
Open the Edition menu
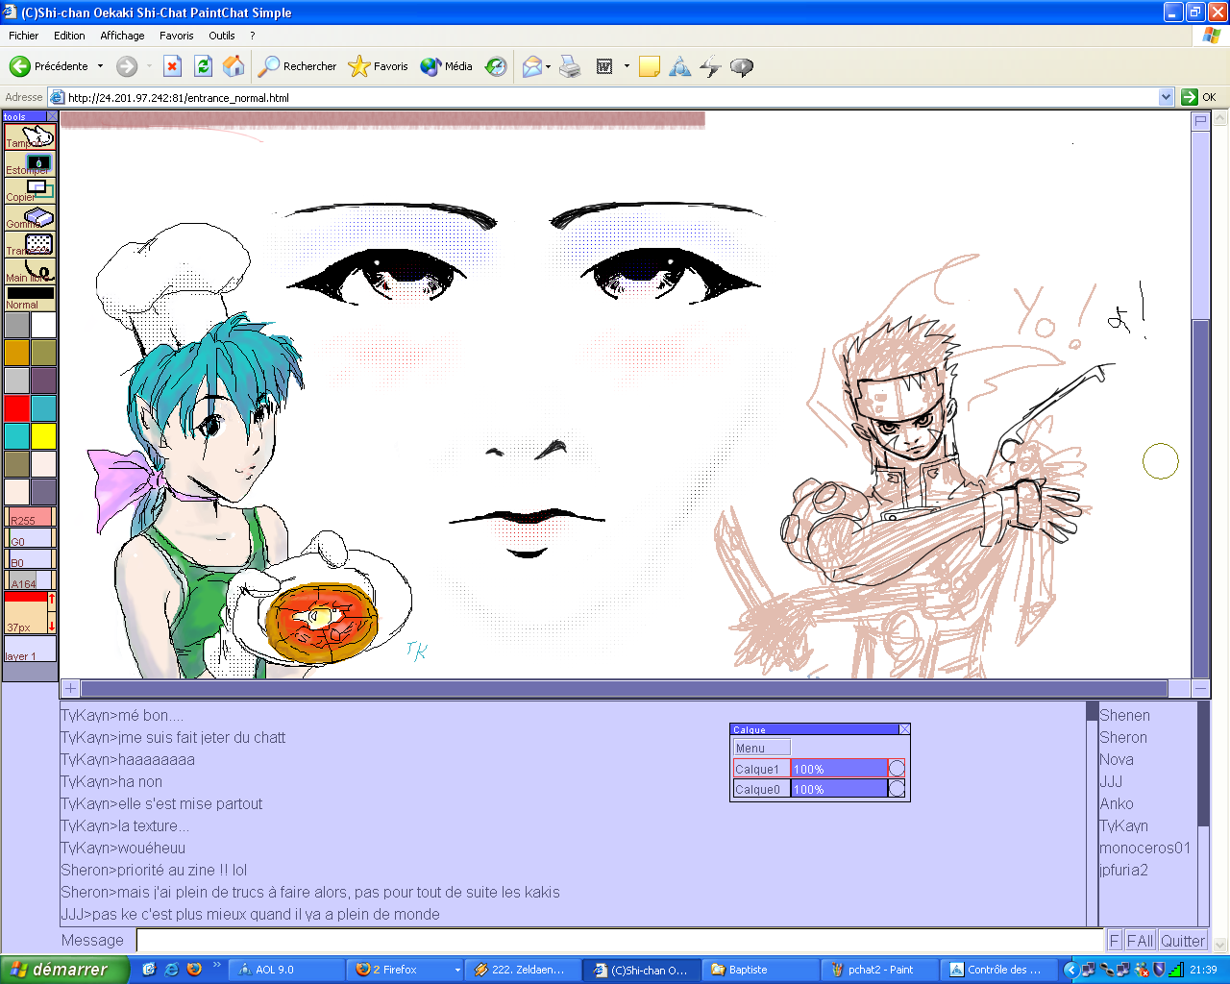[x=69, y=36]
